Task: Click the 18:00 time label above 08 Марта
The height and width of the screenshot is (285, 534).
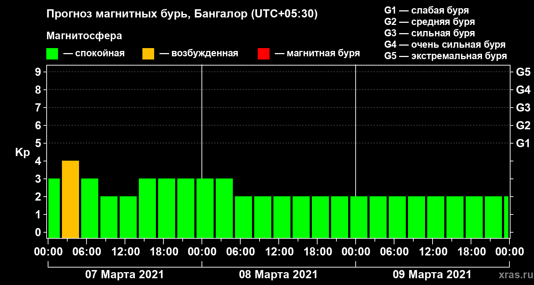Action: (x=318, y=252)
